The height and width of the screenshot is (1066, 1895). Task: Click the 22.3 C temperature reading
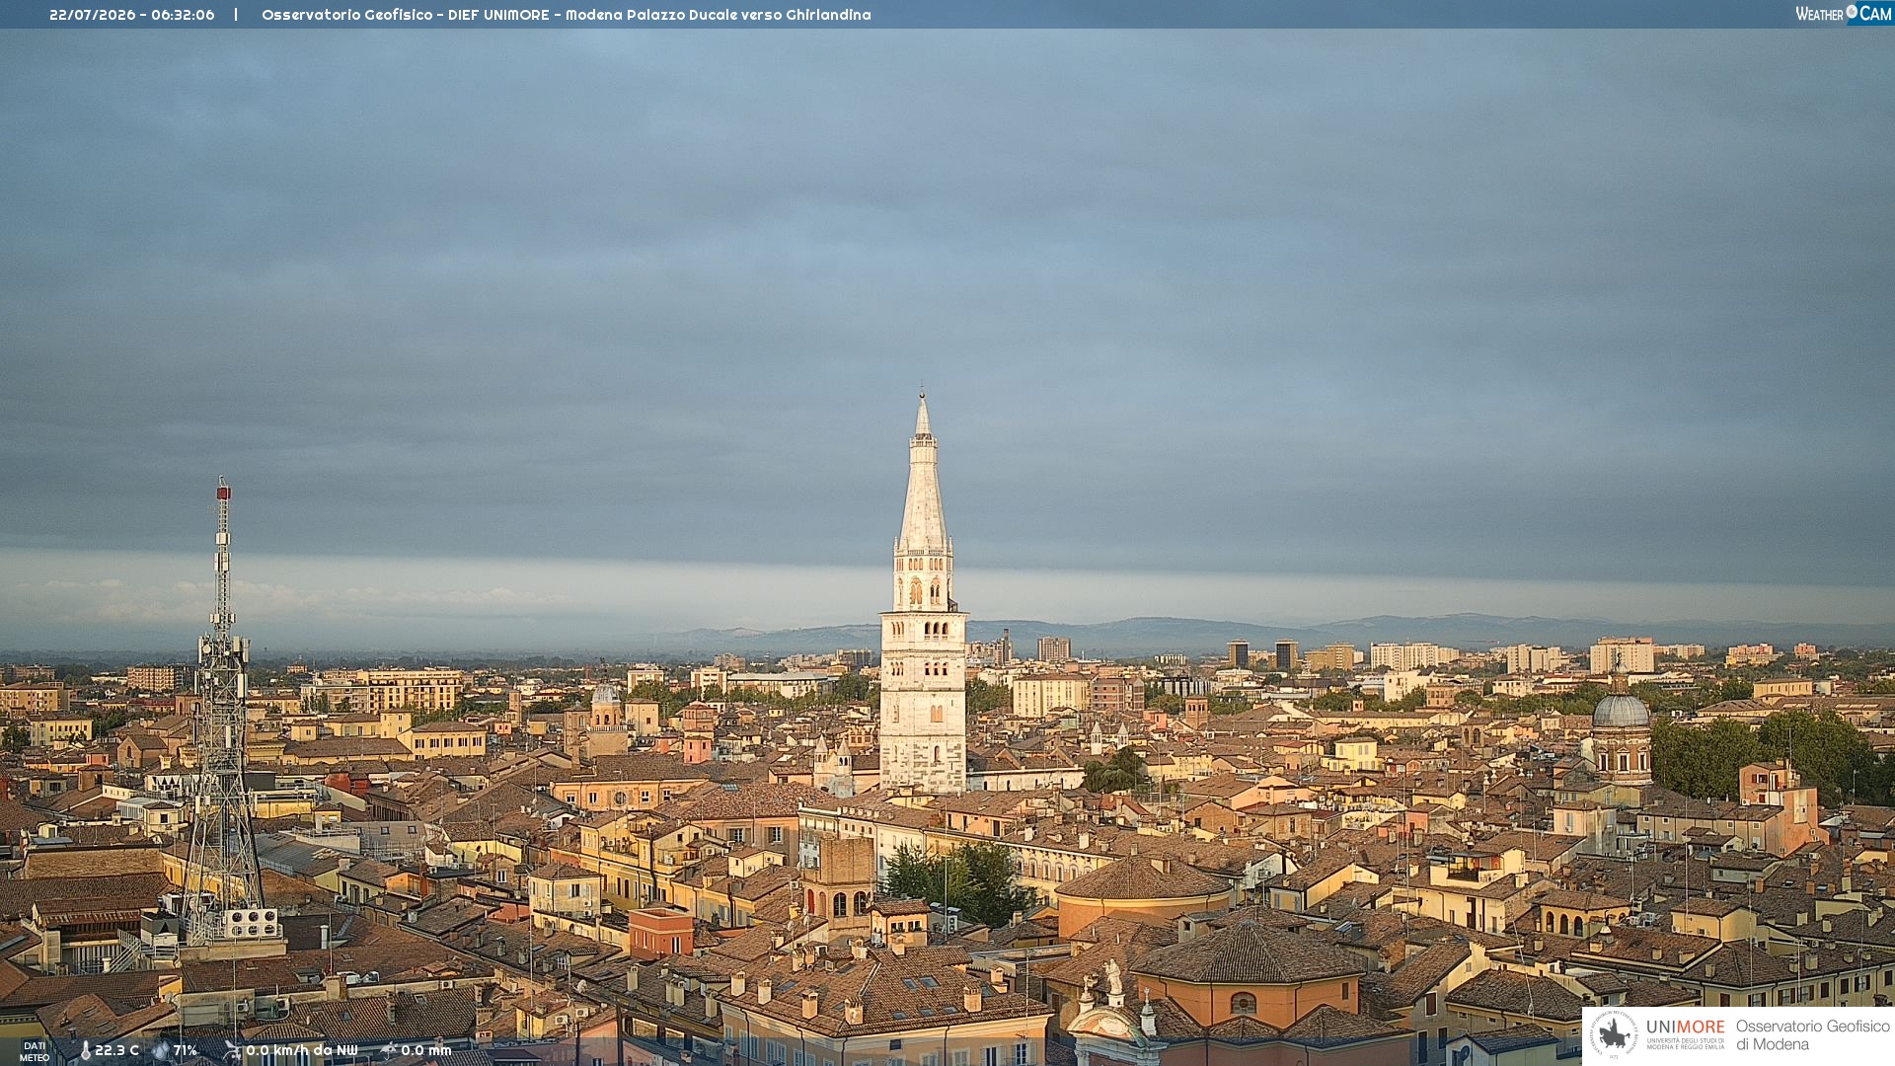pyautogui.click(x=116, y=1050)
